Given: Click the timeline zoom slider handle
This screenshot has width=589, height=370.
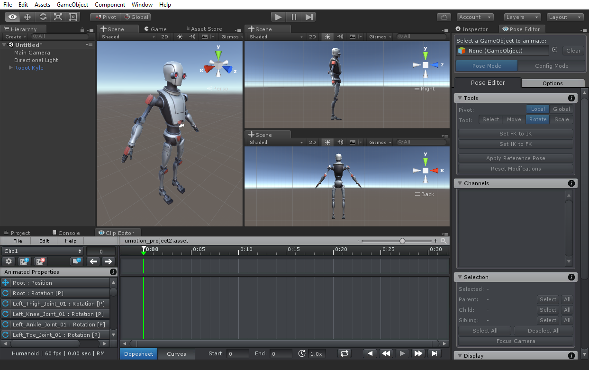Looking at the screenshot, I should [x=402, y=241].
